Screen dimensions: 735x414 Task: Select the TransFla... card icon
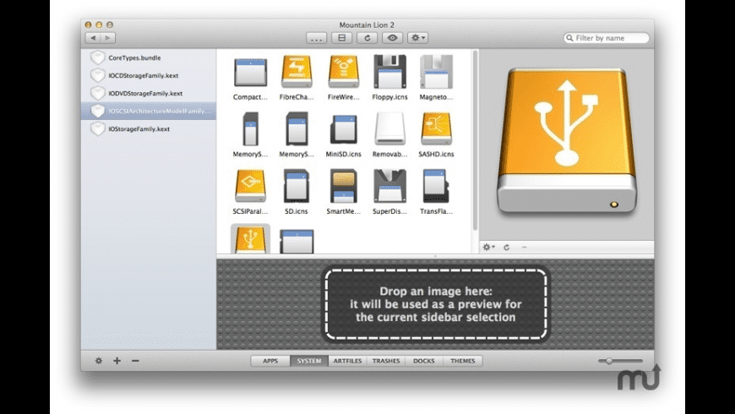pos(436,186)
